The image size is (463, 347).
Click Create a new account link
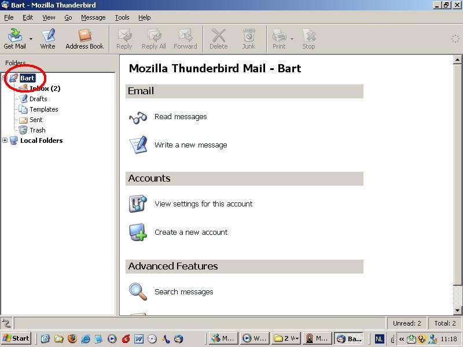(x=191, y=232)
